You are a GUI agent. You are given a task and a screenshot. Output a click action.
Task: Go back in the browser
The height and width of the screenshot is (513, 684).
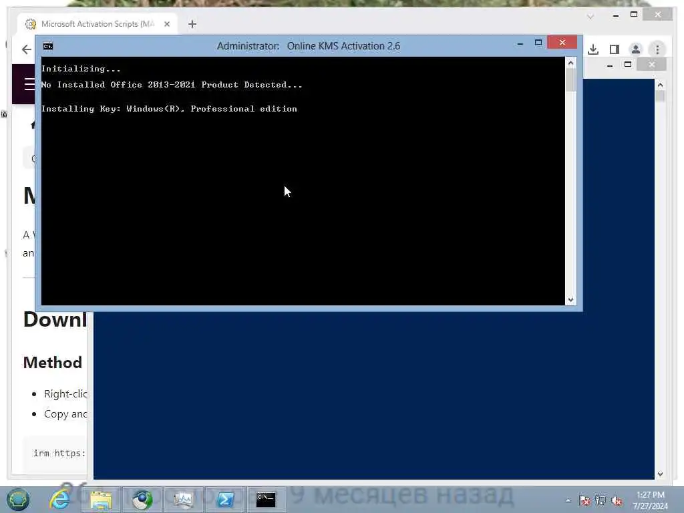click(x=27, y=49)
